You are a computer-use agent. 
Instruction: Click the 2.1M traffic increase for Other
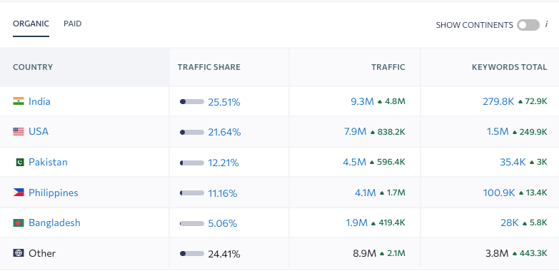click(393, 253)
